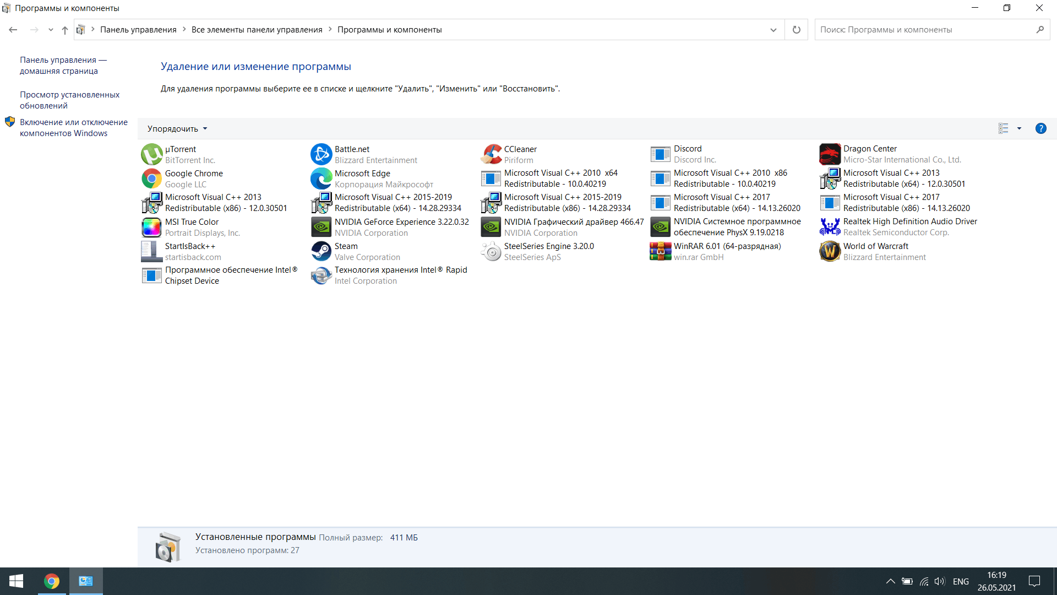
Task: Select the Intel Rapid Storage Technology icon
Action: click(321, 275)
